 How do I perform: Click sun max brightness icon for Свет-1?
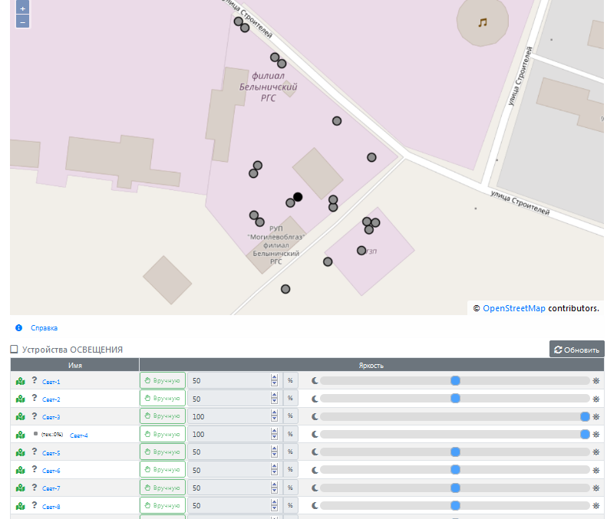596,381
